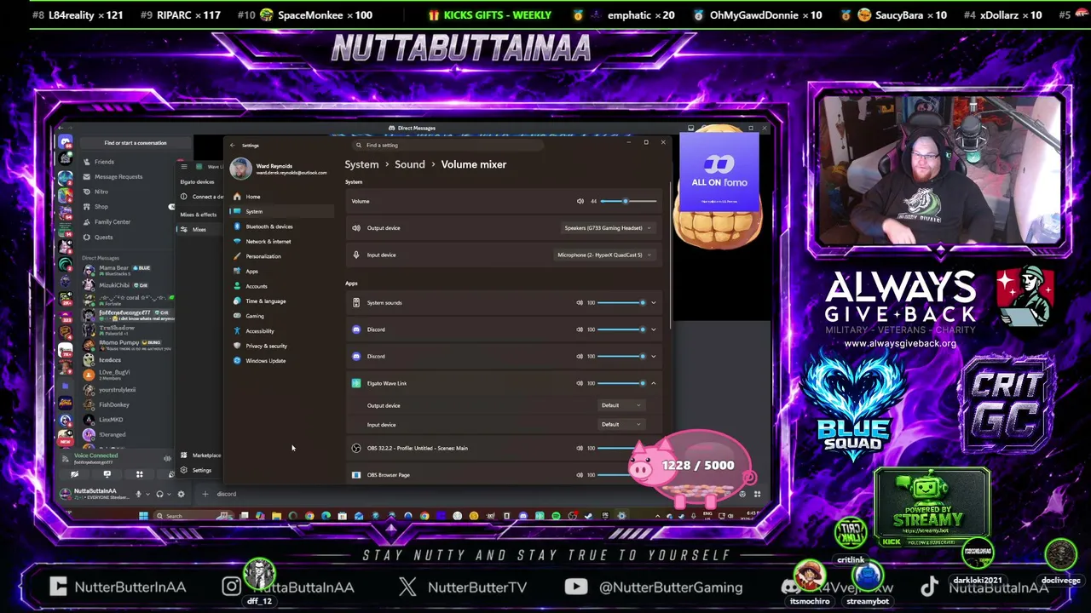Open Input device microphone dropdown
The height and width of the screenshot is (613, 1091).
tap(603, 255)
